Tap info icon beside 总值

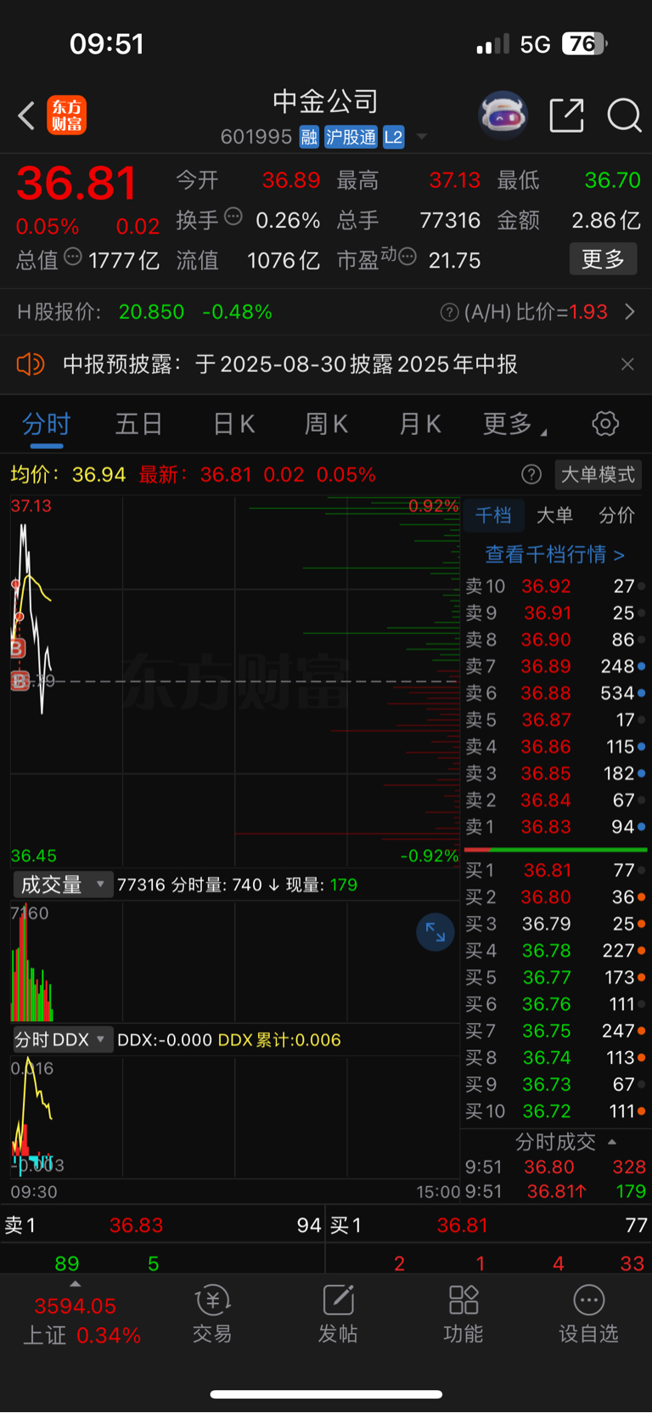[73, 257]
